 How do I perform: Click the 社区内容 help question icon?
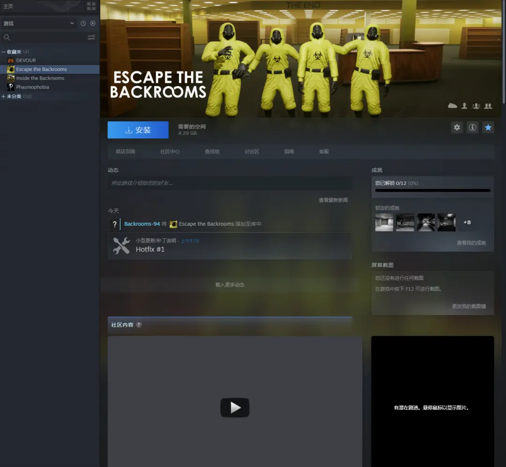139,325
